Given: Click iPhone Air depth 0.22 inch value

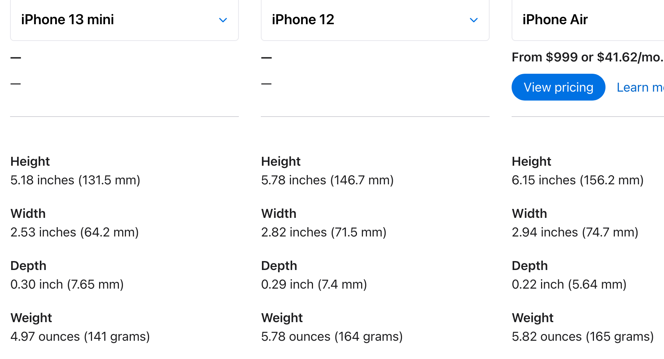Looking at the screenshot, I should pos(569,285).
